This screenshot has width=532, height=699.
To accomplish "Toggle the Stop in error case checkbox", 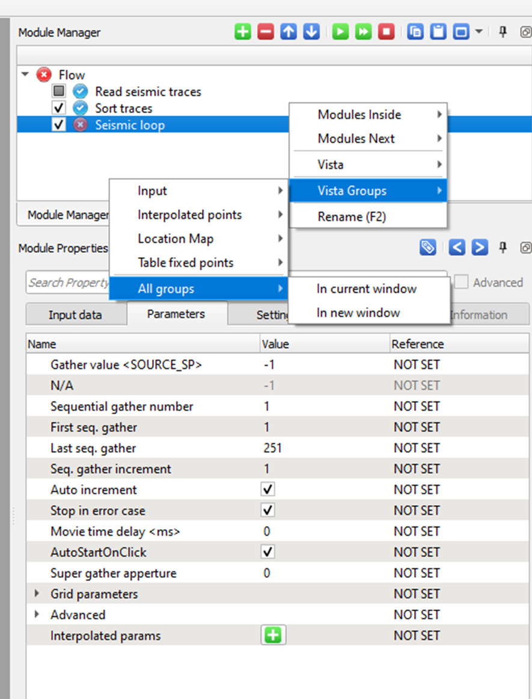I will pos(268,511).
